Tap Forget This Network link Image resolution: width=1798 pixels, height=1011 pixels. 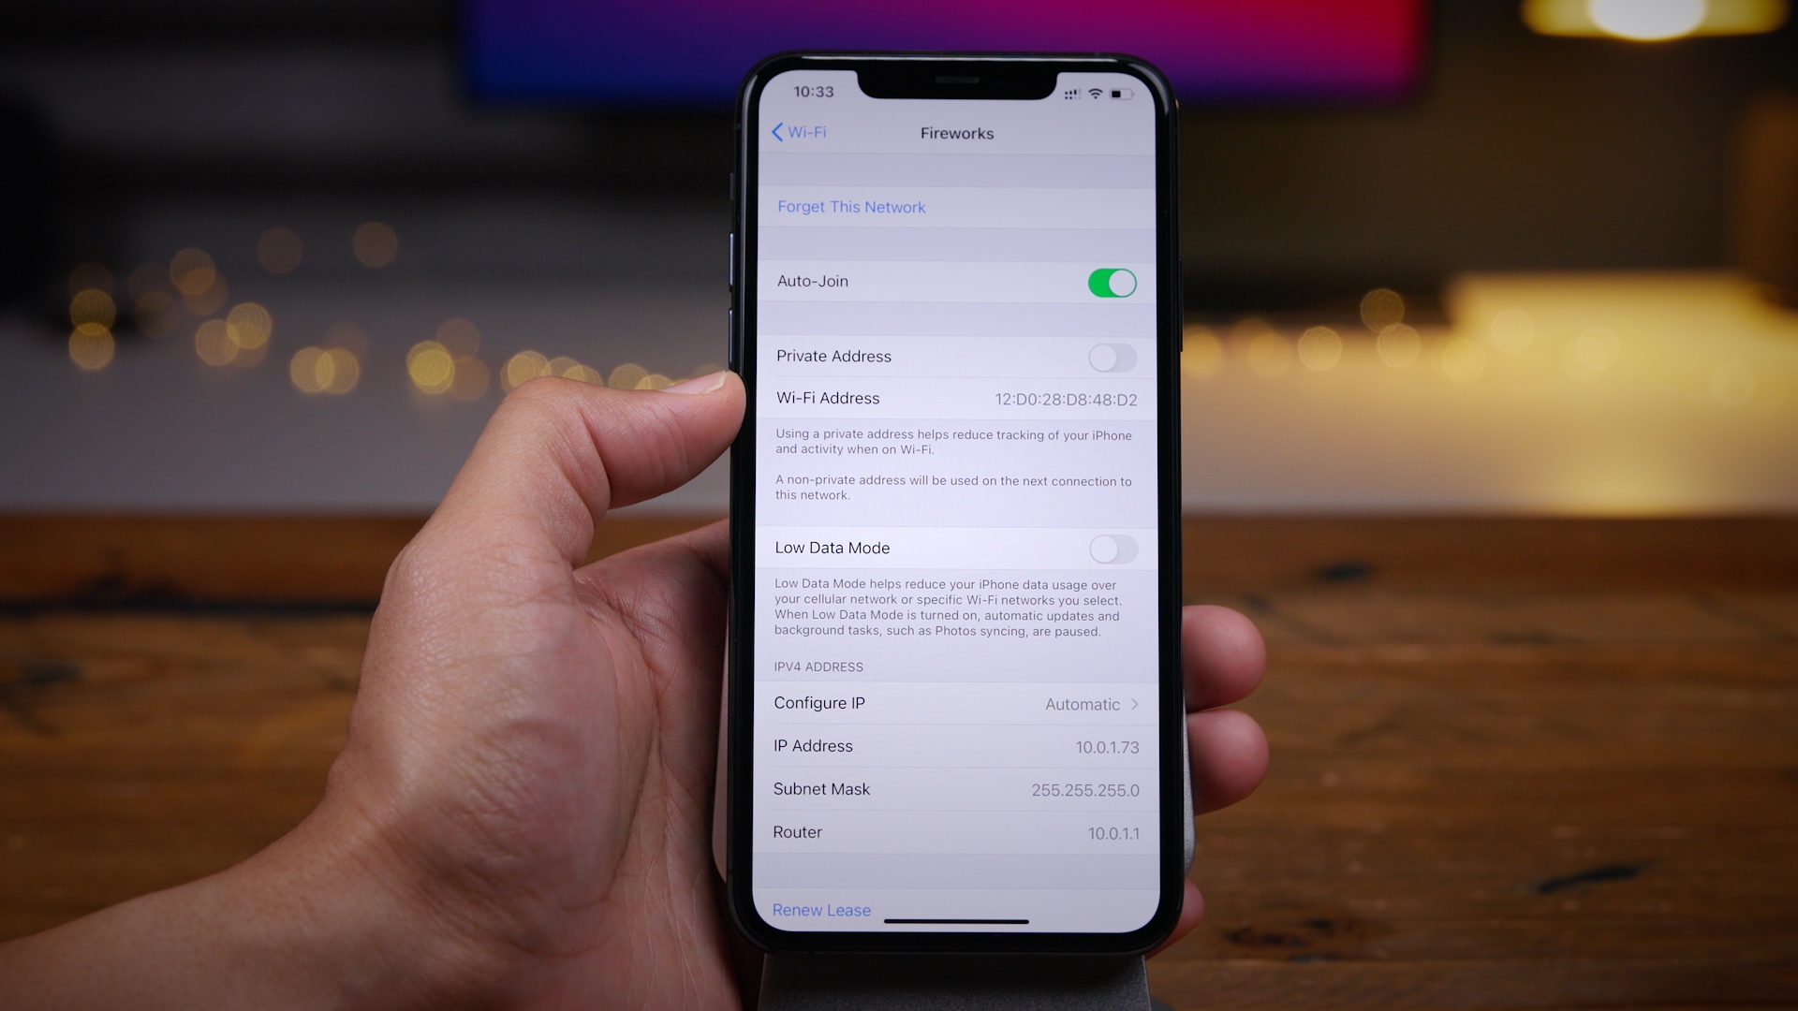click(x=852, y=205)
